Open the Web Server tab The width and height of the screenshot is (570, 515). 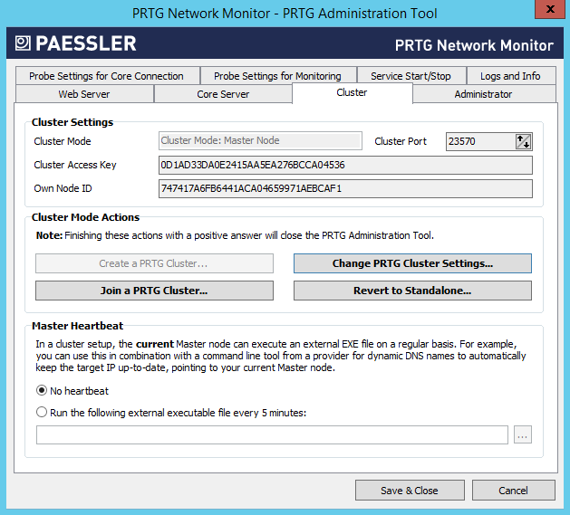point(84,94)
